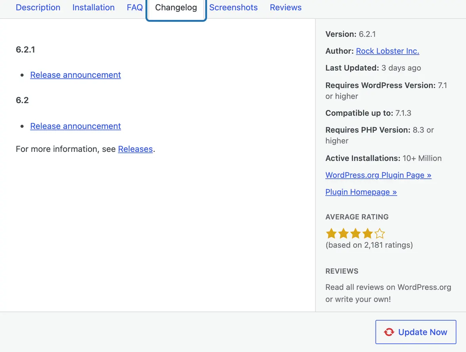Click the 6.2 changelog heading
The width and height of the screenshot is (466, 352).
(22, 100)
